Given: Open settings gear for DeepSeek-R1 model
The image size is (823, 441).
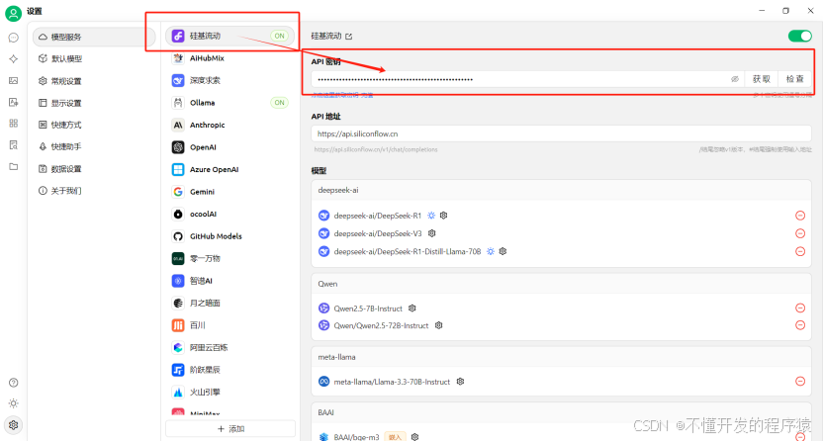Looking at the screenshot, I should (443, 216).
